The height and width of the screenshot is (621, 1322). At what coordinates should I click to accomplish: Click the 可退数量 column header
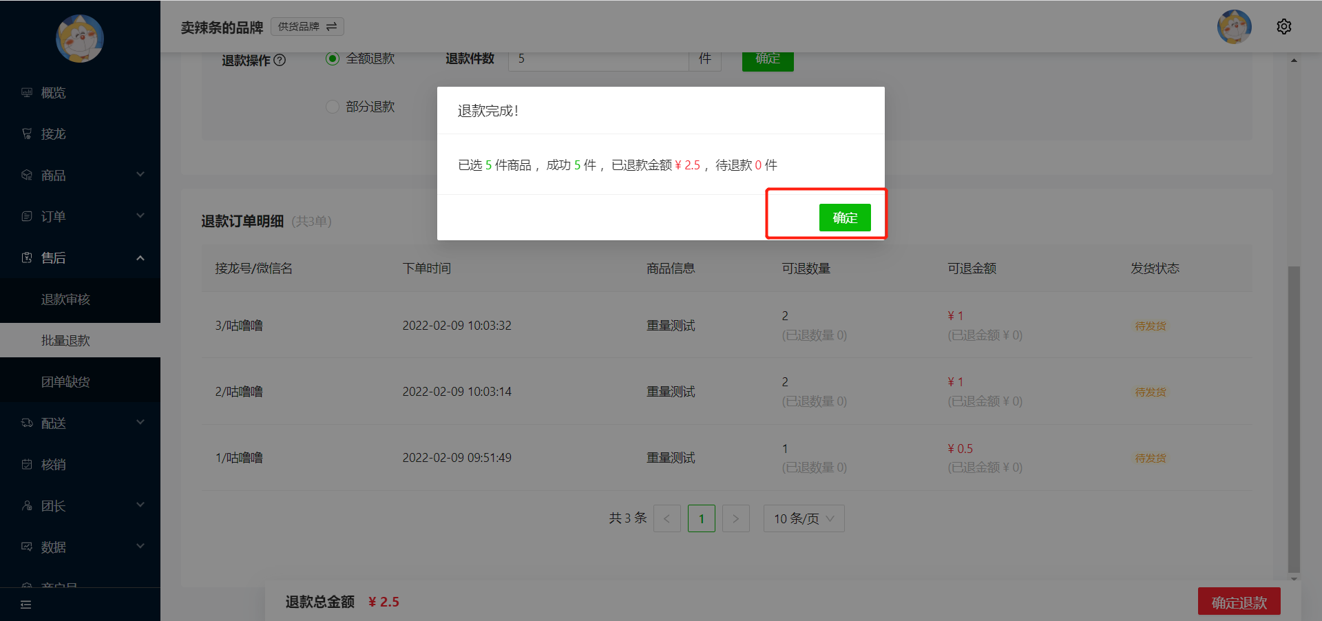[x=806, y=268]
